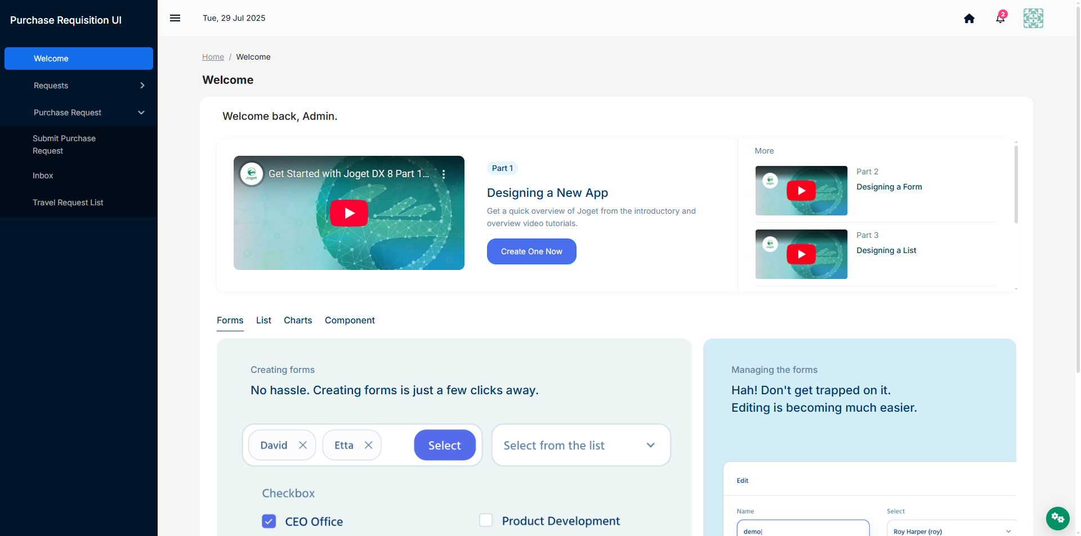Open Select from the list dropdown

(581, 445)
